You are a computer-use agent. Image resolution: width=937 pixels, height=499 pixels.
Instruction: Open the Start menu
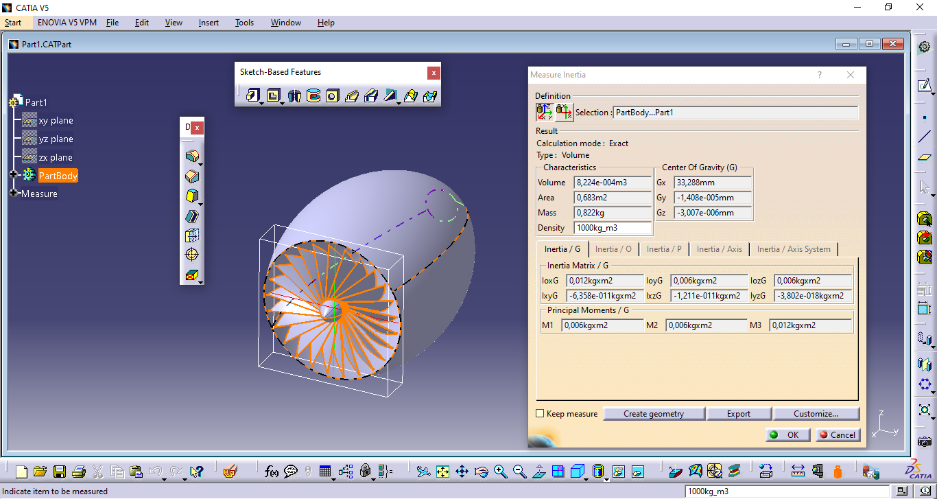tap(13, 23)
